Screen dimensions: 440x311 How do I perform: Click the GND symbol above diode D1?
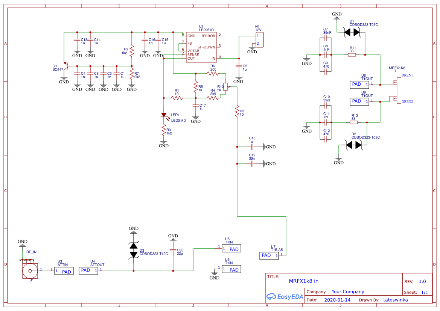tap(337, 16)
